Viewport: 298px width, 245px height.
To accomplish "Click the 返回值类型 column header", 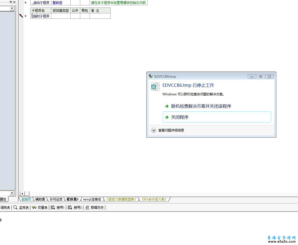I will tap(61, 10).
